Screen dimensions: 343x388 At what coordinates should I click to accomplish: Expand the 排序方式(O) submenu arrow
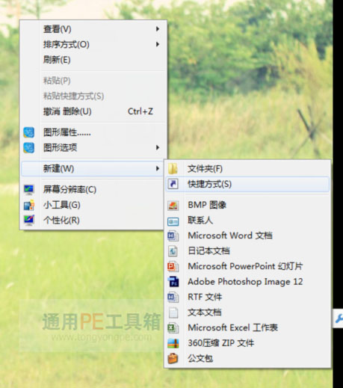click(x=158, y=44)
